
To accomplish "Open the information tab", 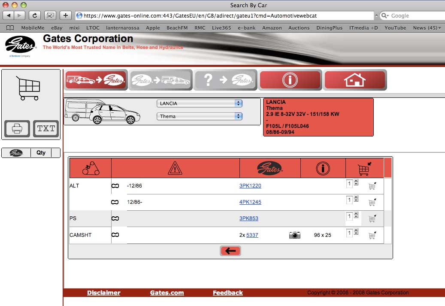I will 290,80.
